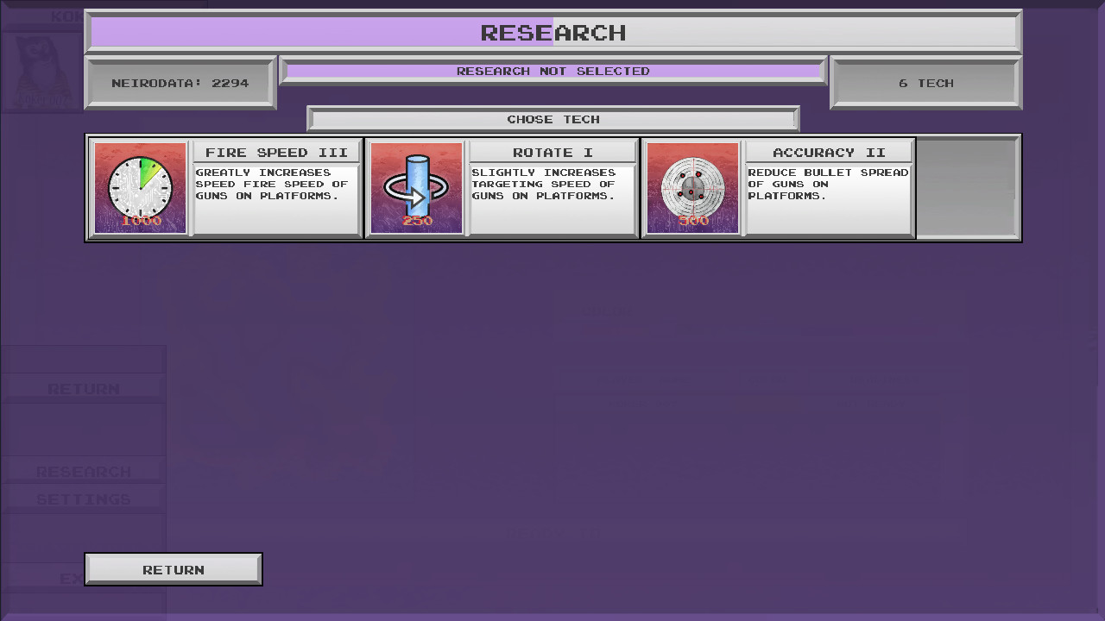Select the Fire Speed III clock icon
Image resolution: width=1105 pixels, height=621 pixels.
tap(140, 183)
